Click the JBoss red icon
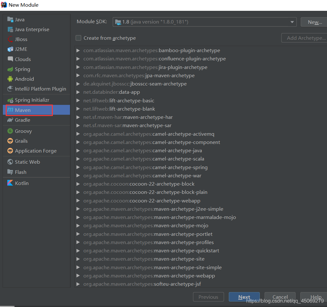 10,39
